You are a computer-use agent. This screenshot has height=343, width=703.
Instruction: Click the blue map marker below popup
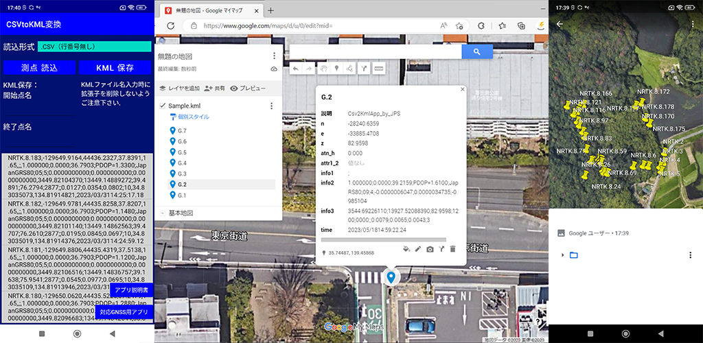pos(391,276)
